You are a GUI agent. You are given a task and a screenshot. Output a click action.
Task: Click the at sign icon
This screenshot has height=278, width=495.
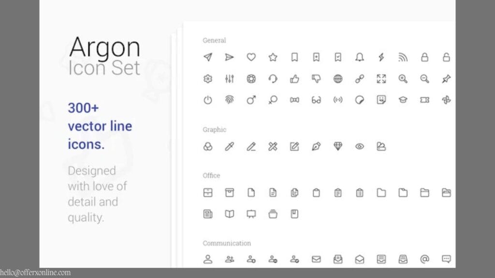[424, 259]
